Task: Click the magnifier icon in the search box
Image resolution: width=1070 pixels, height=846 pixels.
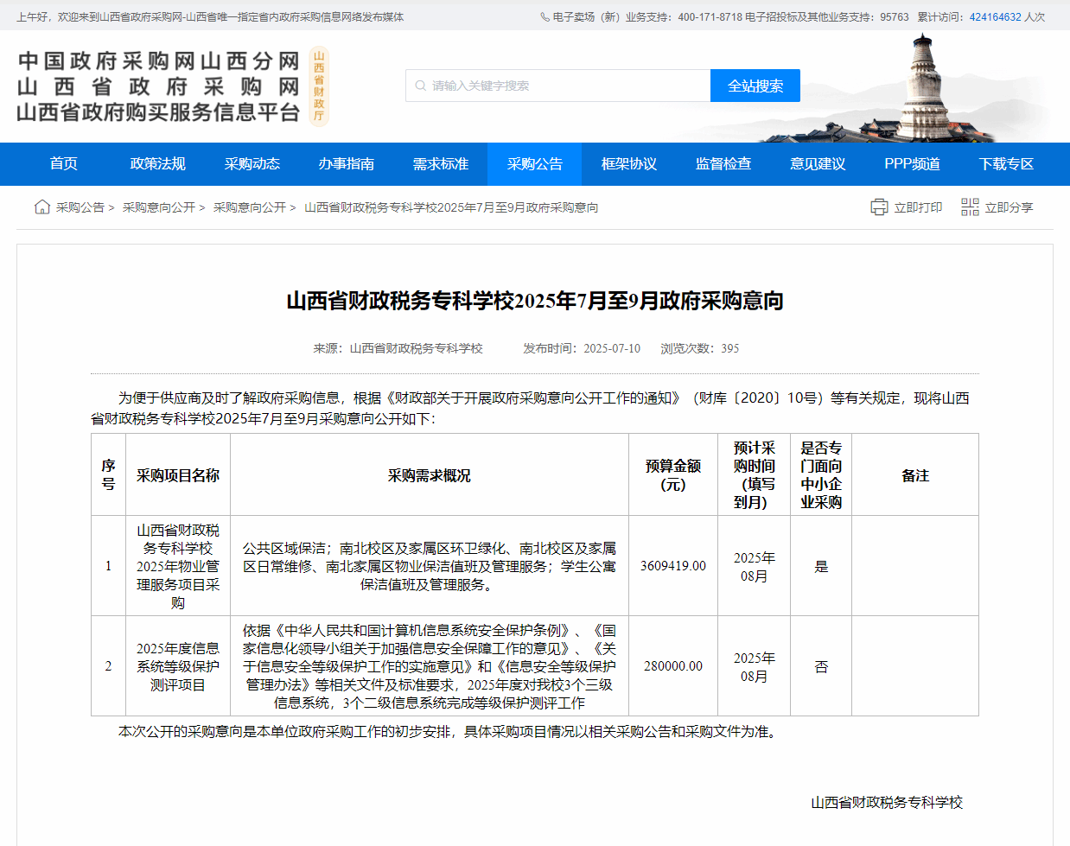Action: [421, 86]
